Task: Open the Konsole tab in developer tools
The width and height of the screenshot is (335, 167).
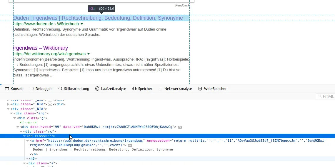Action: (x=14, y=88)
